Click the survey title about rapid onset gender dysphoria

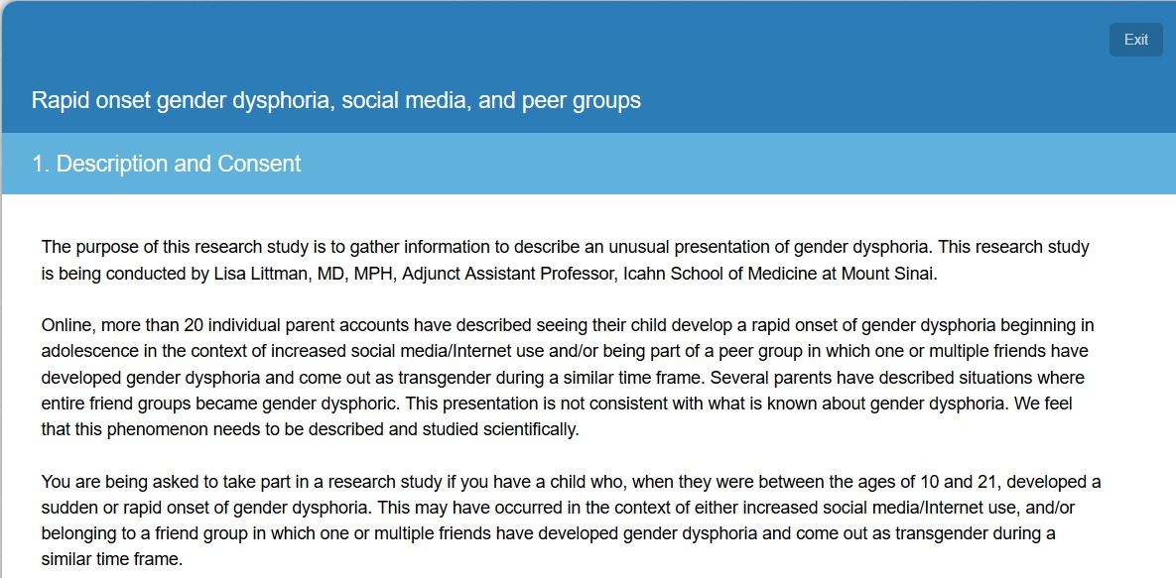[x=335, y=100]
